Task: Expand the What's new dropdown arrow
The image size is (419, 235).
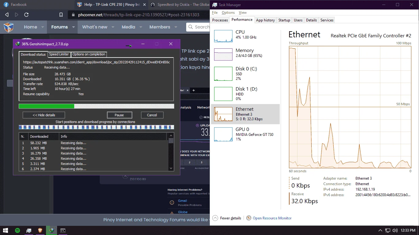Action: tap(113, 27)
